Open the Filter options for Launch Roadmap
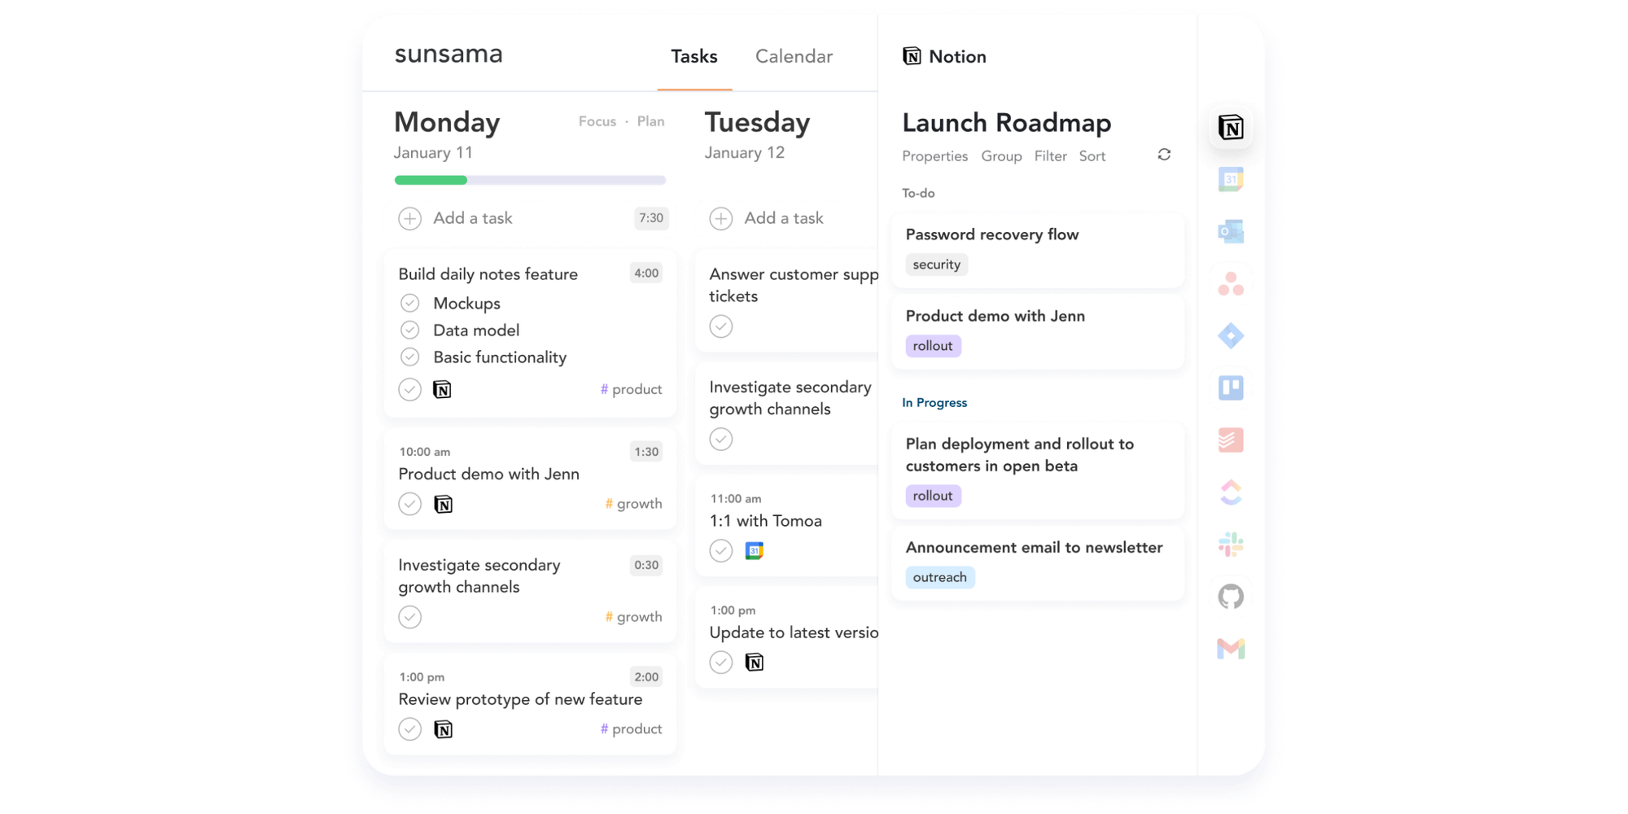 point(1050,156)
